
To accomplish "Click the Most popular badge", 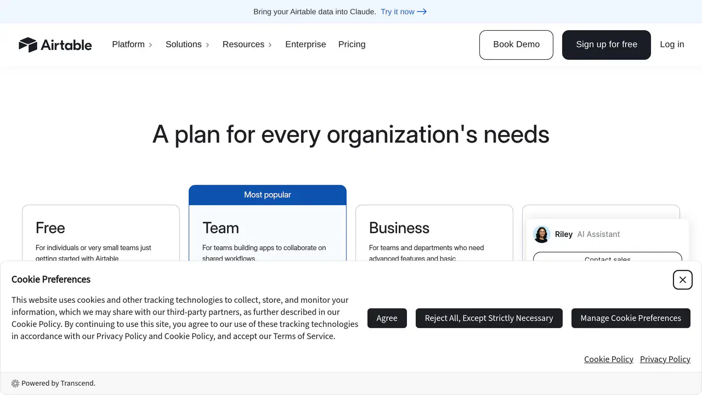I will click(x=268, y=195).
